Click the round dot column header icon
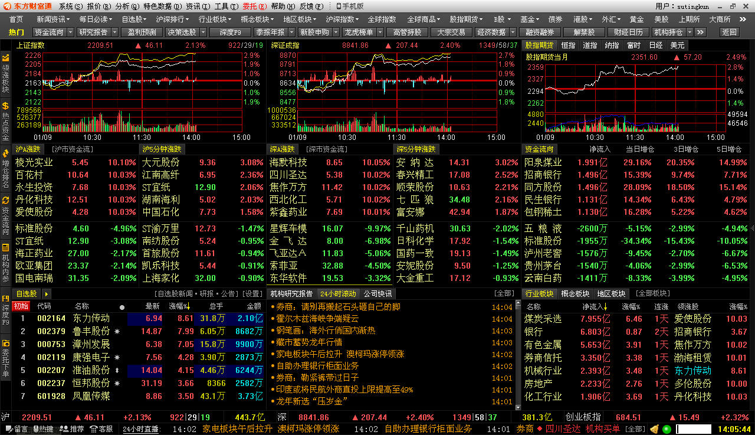The height and width of the screenshot is (435, 755). click(x=122, y=307)
